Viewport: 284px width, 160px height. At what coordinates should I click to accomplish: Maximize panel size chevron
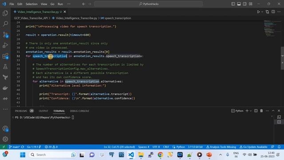pos(273,111)
